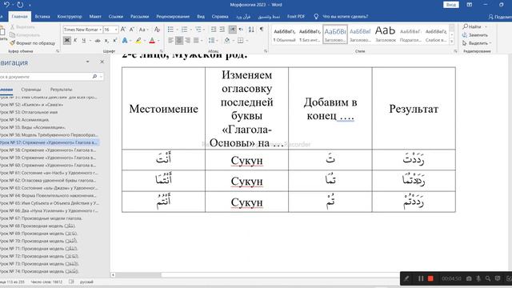
Task: Open the ribbon display options icon
Action: (470, 5)
